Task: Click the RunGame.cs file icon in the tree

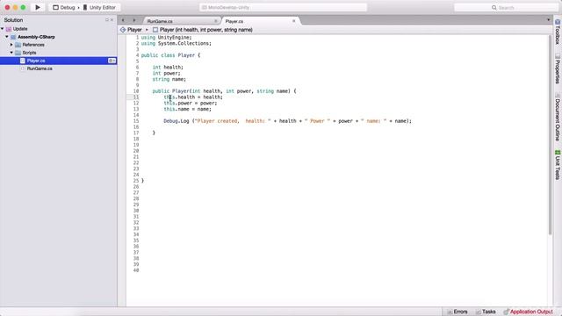Action: point(23,68)
